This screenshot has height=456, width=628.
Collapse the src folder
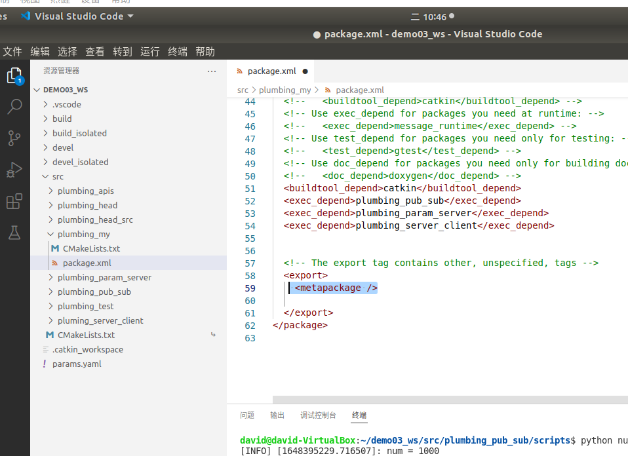(x=45, y=176)
